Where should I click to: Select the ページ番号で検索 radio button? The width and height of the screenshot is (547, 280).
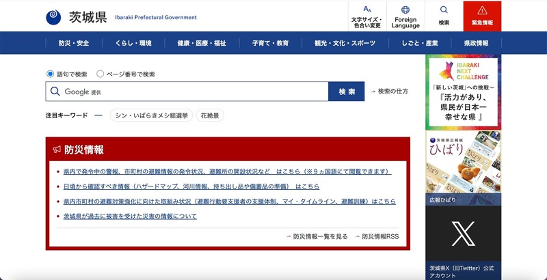pos(101,74)
